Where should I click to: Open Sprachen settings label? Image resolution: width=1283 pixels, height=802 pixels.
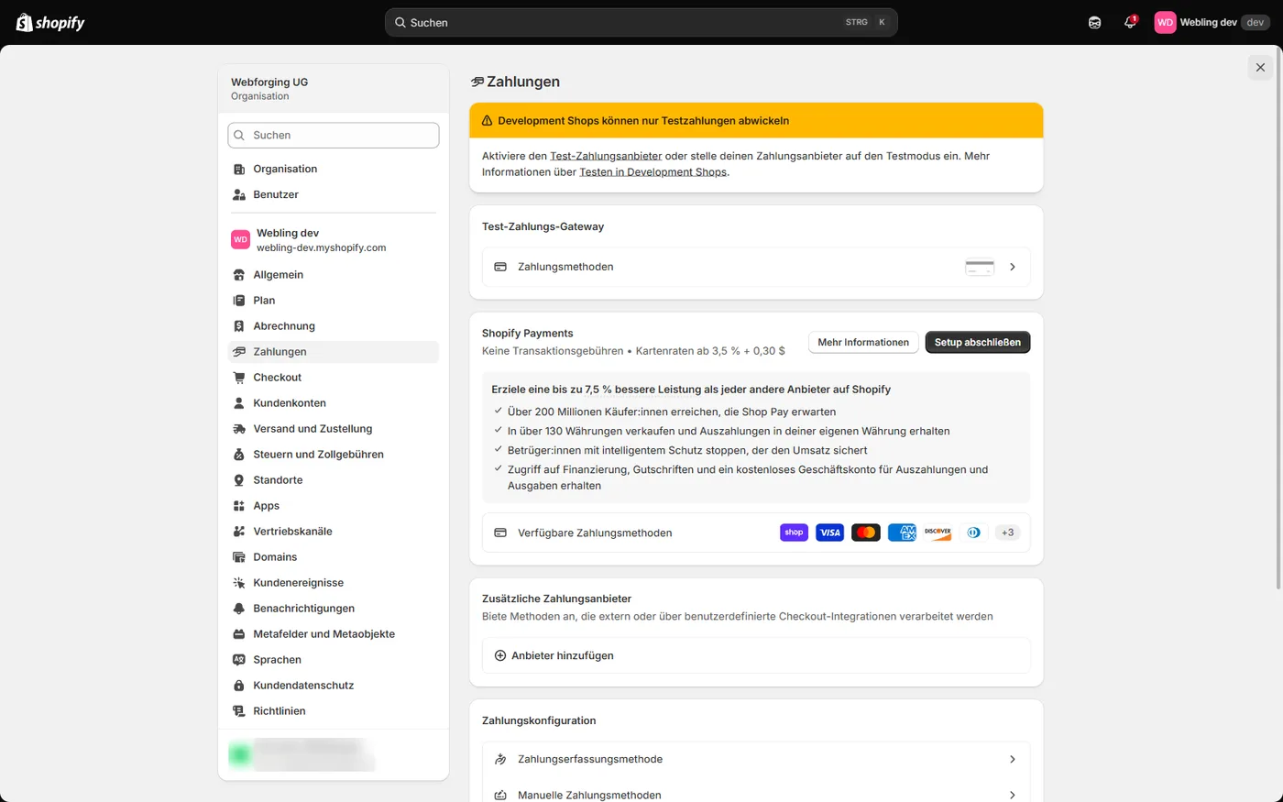tap(277, 660)
